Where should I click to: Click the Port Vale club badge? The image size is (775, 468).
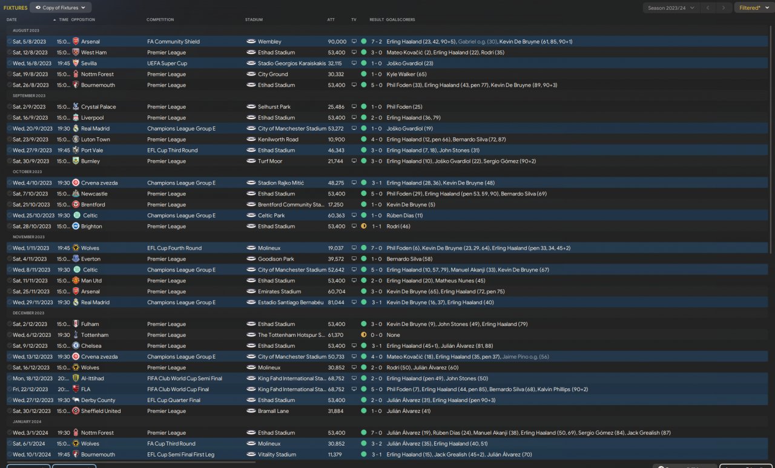(76, 151)
